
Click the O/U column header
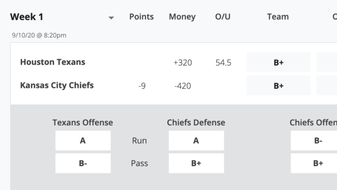[222, 17]
